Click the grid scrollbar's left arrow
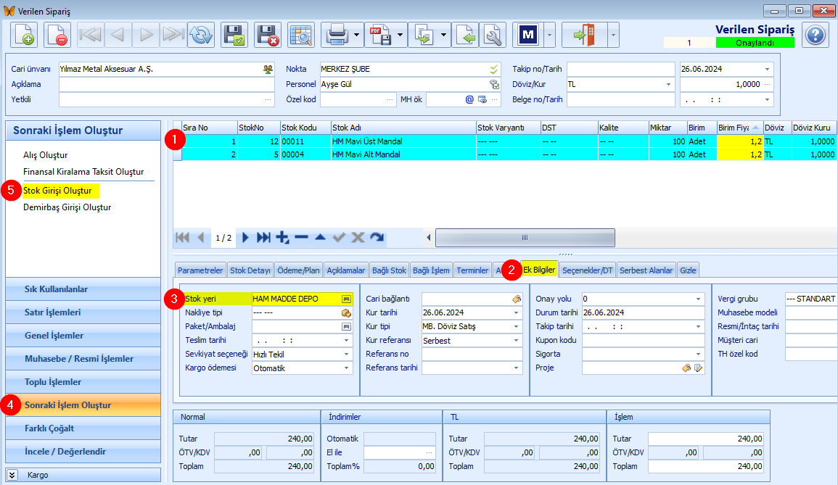838x485 pixels. coord(428,238)
